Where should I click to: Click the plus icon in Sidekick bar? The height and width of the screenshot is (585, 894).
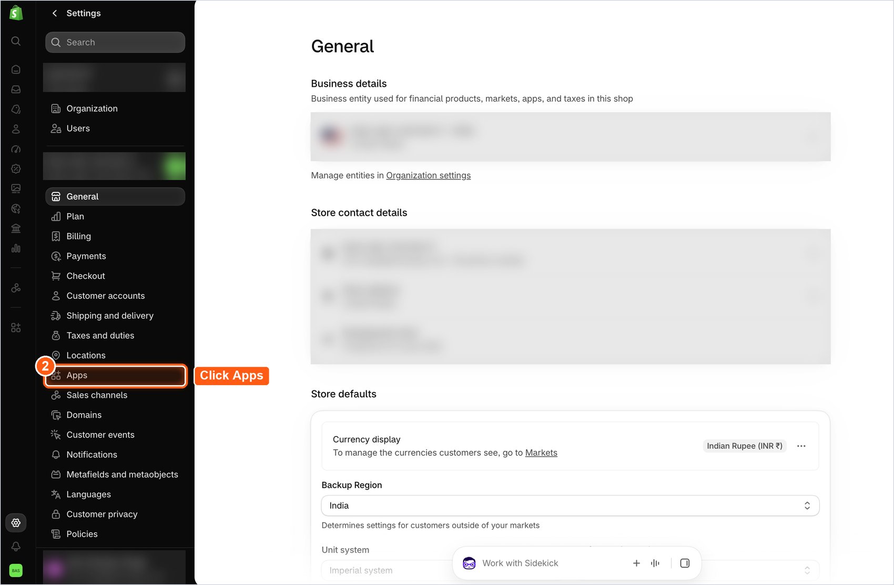pos(636,563)
